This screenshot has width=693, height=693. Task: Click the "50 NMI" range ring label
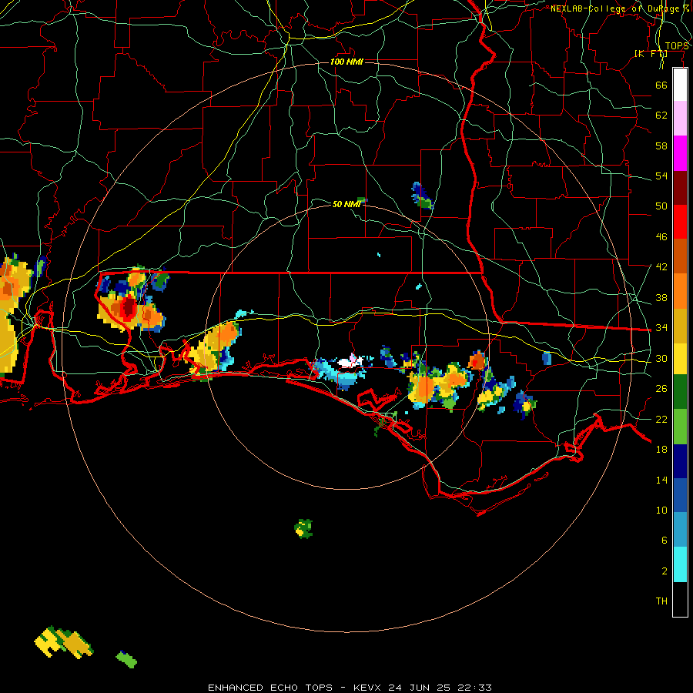tap(346, 204)
